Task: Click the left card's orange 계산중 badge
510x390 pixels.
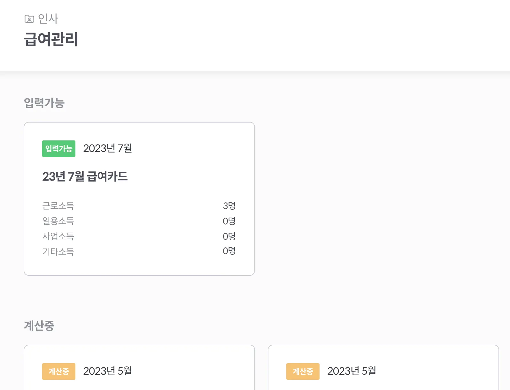Action: (59, 371)
